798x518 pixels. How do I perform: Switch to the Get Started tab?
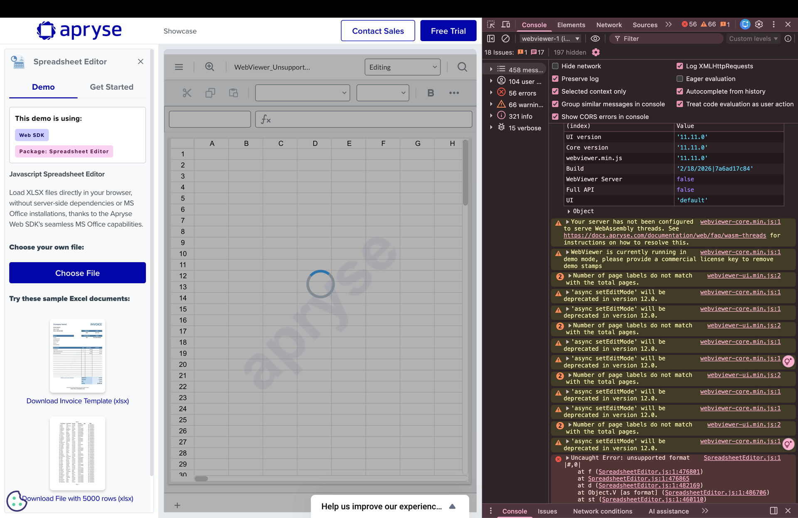[111, 87]
